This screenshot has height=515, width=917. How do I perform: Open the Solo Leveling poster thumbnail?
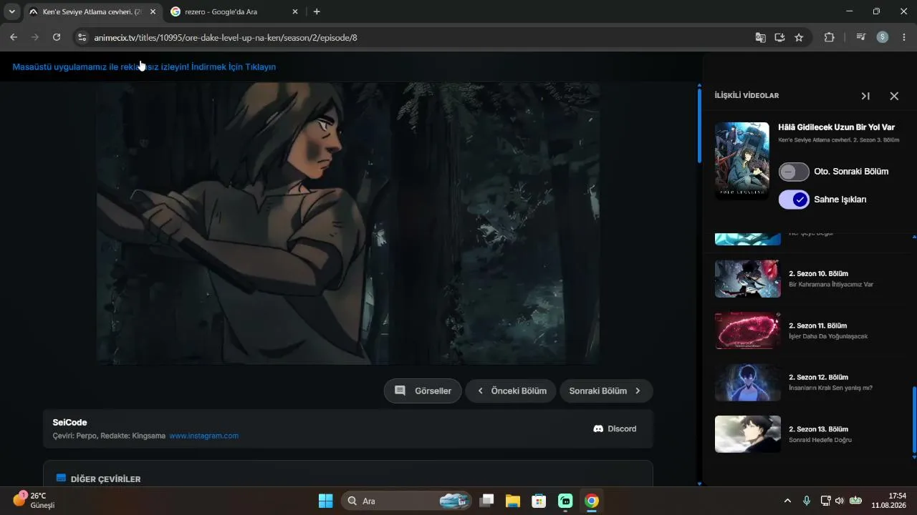click(742, 160)
